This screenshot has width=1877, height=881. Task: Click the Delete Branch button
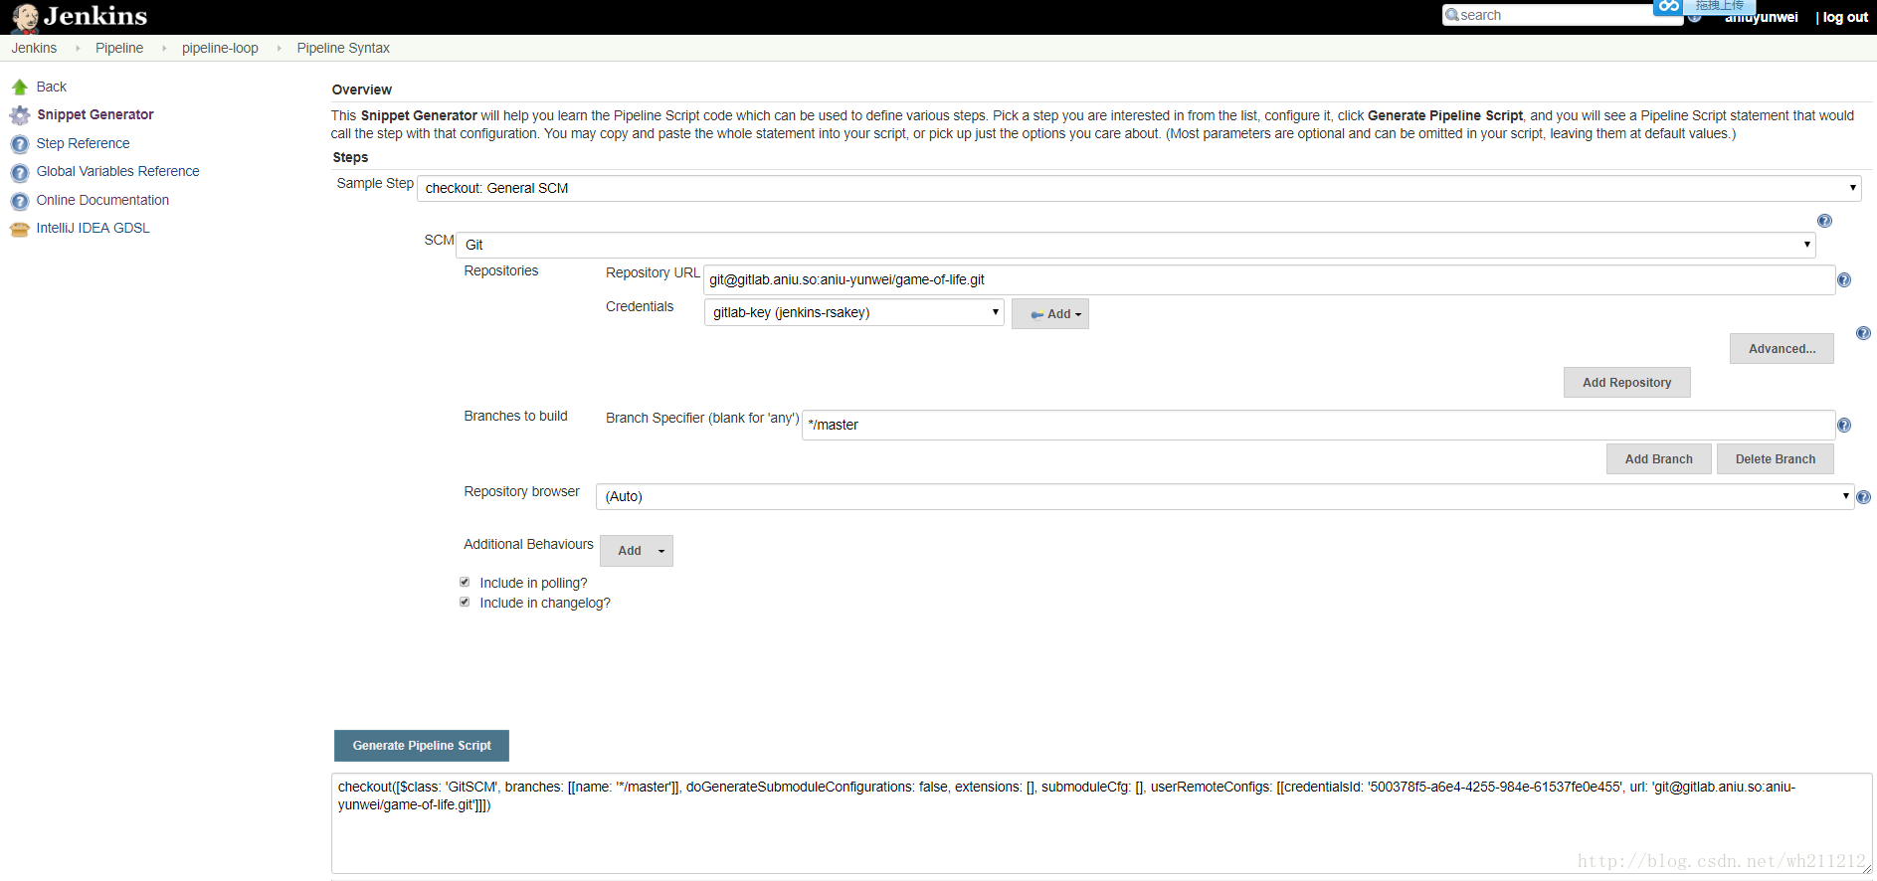pos(1775,459)
